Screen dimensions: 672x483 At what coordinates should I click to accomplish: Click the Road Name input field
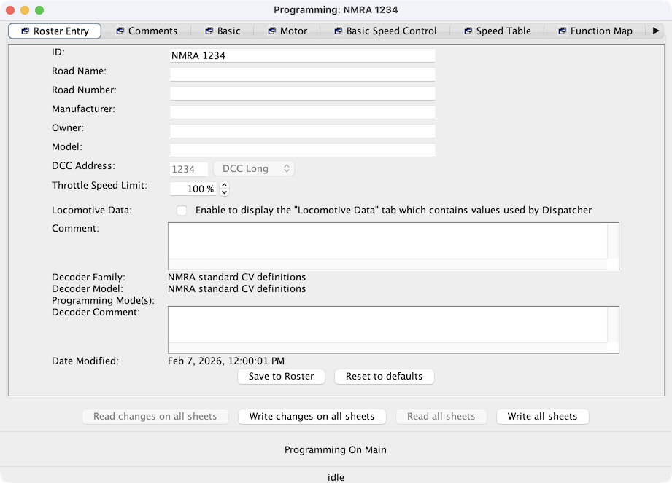302,74
